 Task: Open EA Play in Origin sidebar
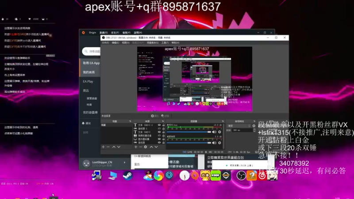point(88,81)
